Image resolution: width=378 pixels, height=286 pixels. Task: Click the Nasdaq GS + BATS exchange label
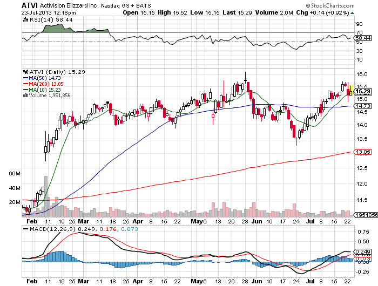(x=126, y=5)
